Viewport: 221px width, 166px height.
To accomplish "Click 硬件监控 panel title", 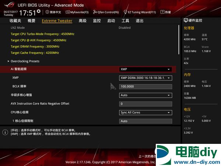I will pyautogui.click(x=195, y=20).
